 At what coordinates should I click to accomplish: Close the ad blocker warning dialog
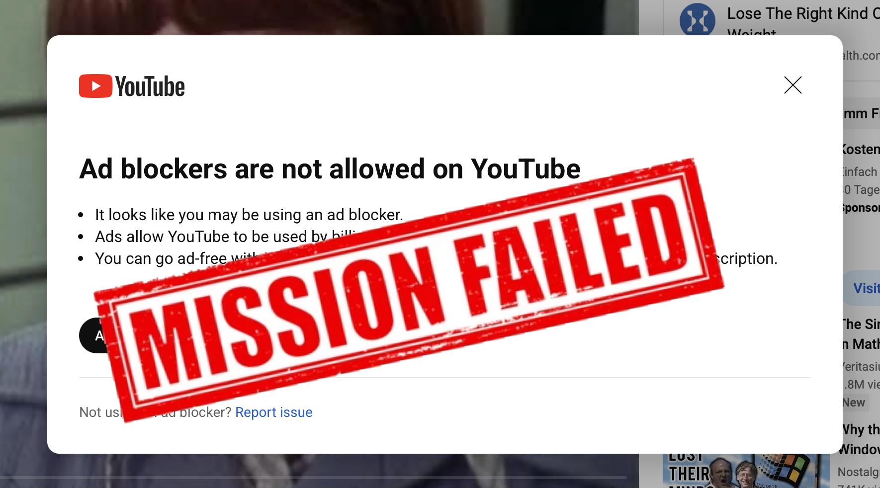pos(792,85)
